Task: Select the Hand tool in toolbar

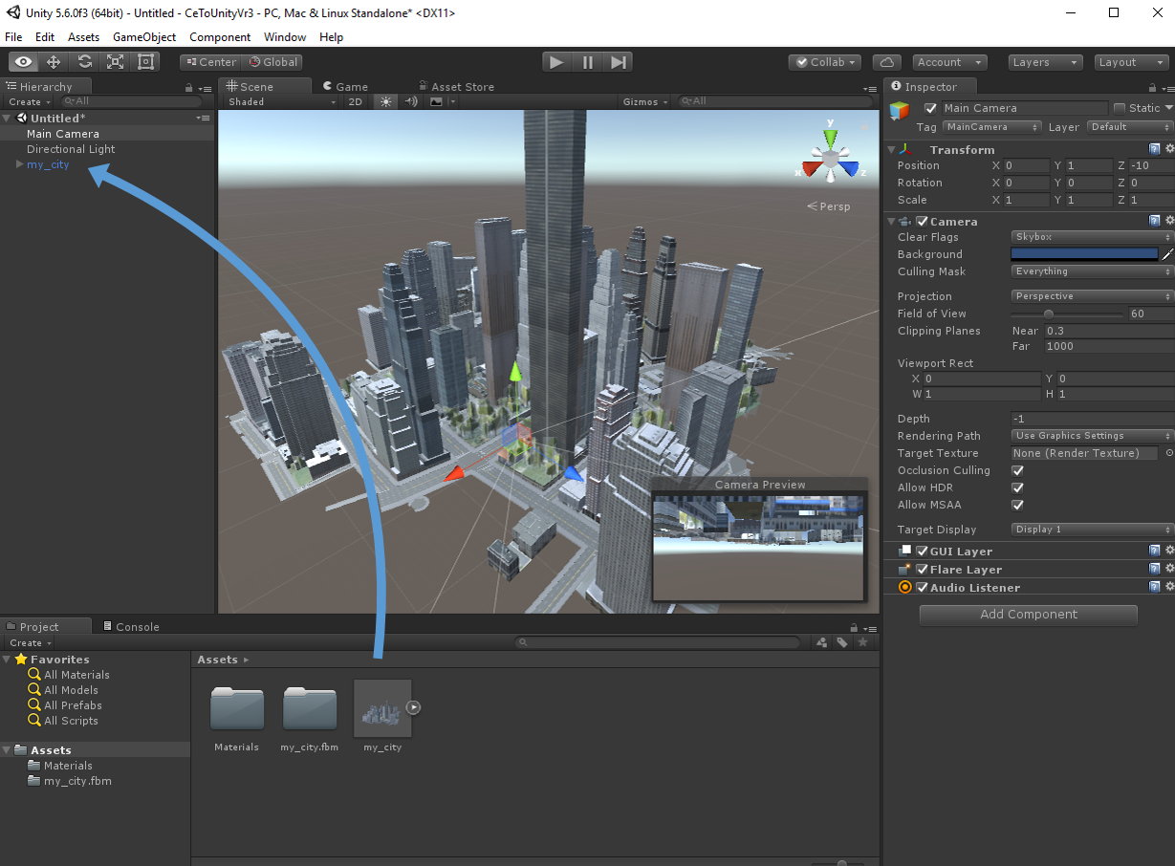Action: (23, 62)
